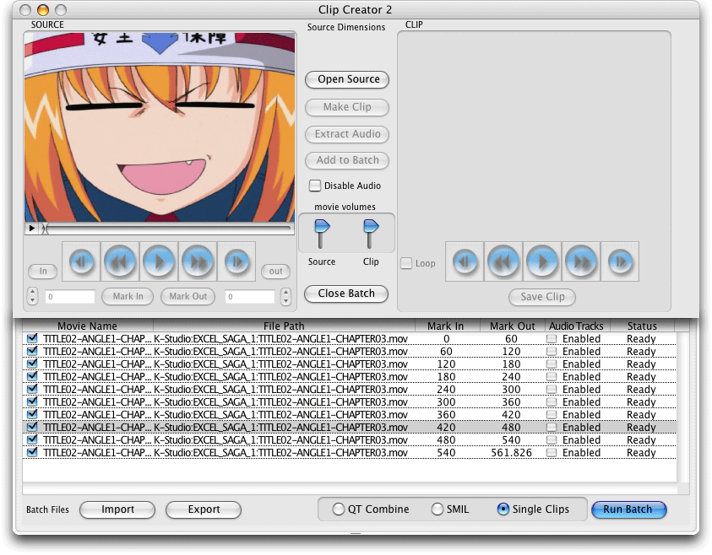The height and width of the screenshot is (555, 712).
Task: Click the Mark Out button
Action: click(188, 297)
